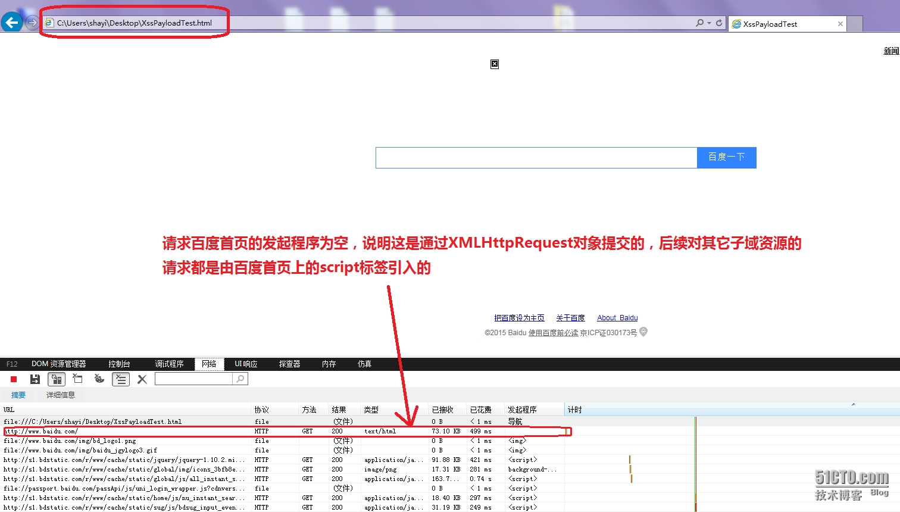Switch to the 探查器 tab

click(289, 364)
